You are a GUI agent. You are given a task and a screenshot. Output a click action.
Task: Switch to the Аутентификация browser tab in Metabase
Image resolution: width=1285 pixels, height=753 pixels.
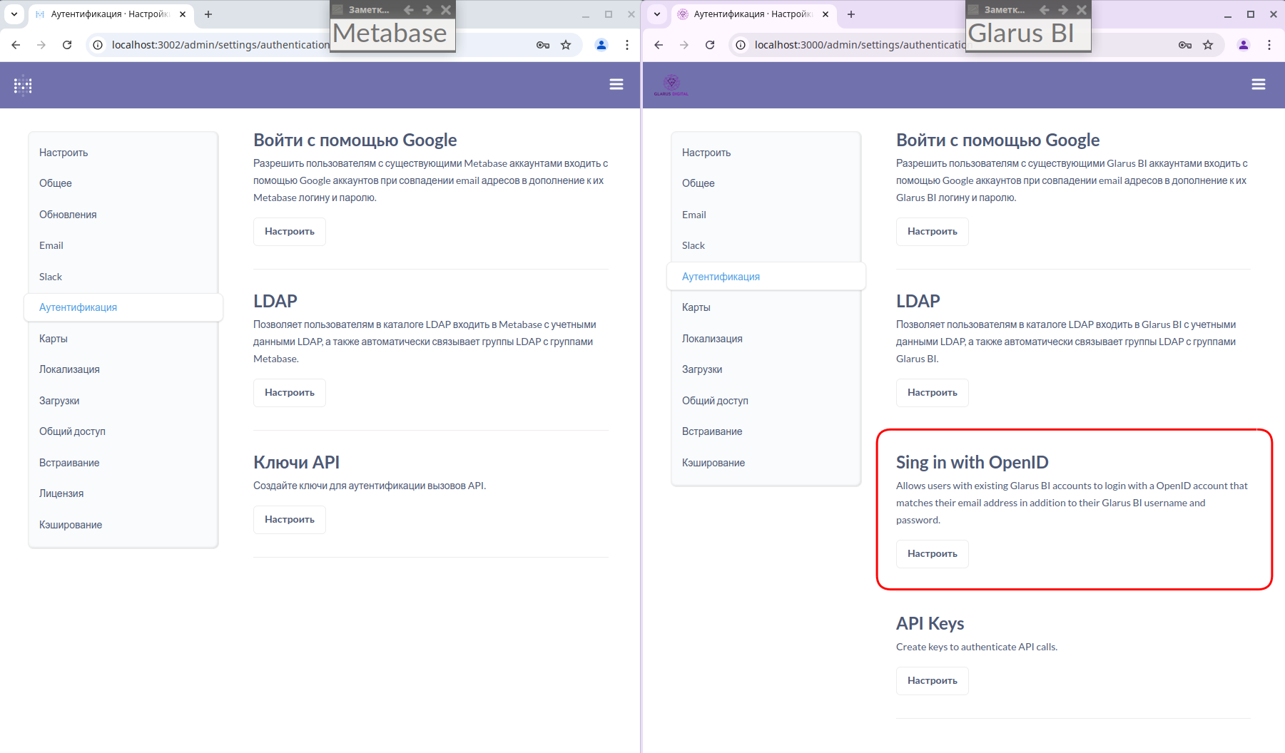pyautogui.click(x=106, y=14)
